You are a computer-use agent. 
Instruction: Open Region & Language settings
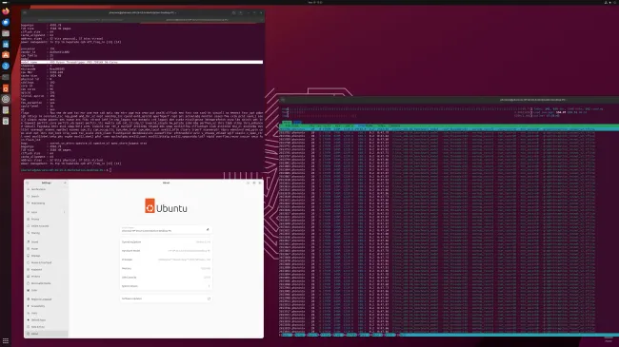[46, 299]
